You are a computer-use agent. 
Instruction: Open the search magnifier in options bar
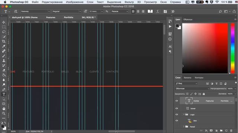click(220, 11)
